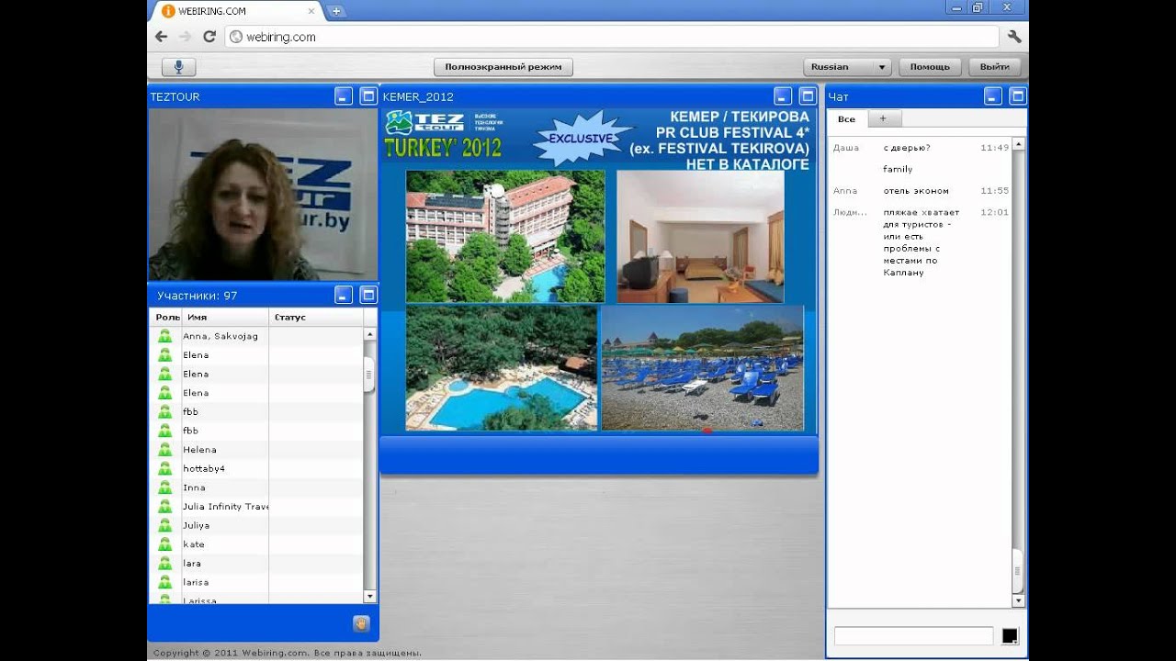The image size is (1176, 661).
Task: Click the chat scroll-down arrow
Action: pos(1018,600)
